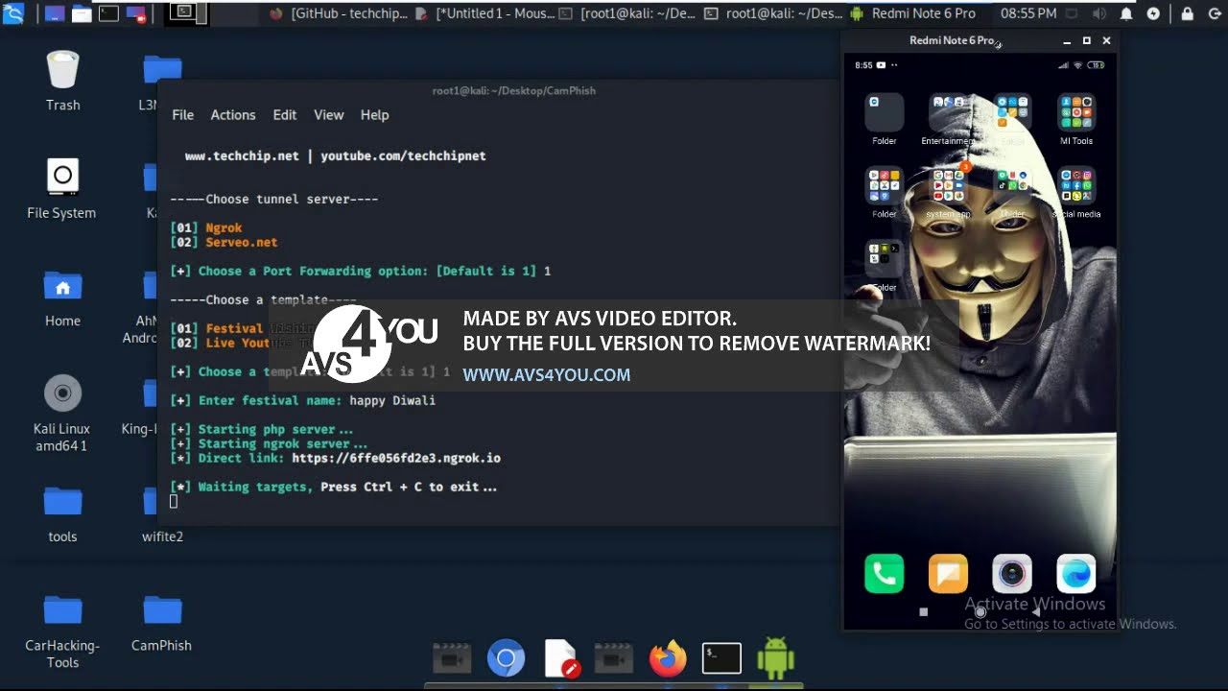
Task: Click the lock screen padlock icon
Action: click(x=1188, y=13)
